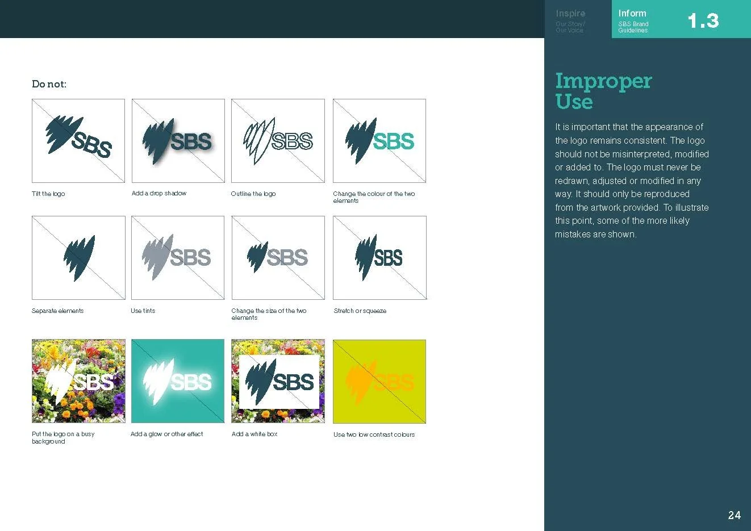Click the tilted SBS logo example

tap(78, 141)
